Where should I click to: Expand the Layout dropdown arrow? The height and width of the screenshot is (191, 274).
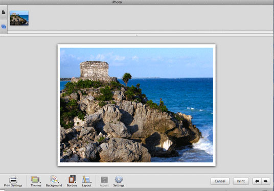[91, 182]
